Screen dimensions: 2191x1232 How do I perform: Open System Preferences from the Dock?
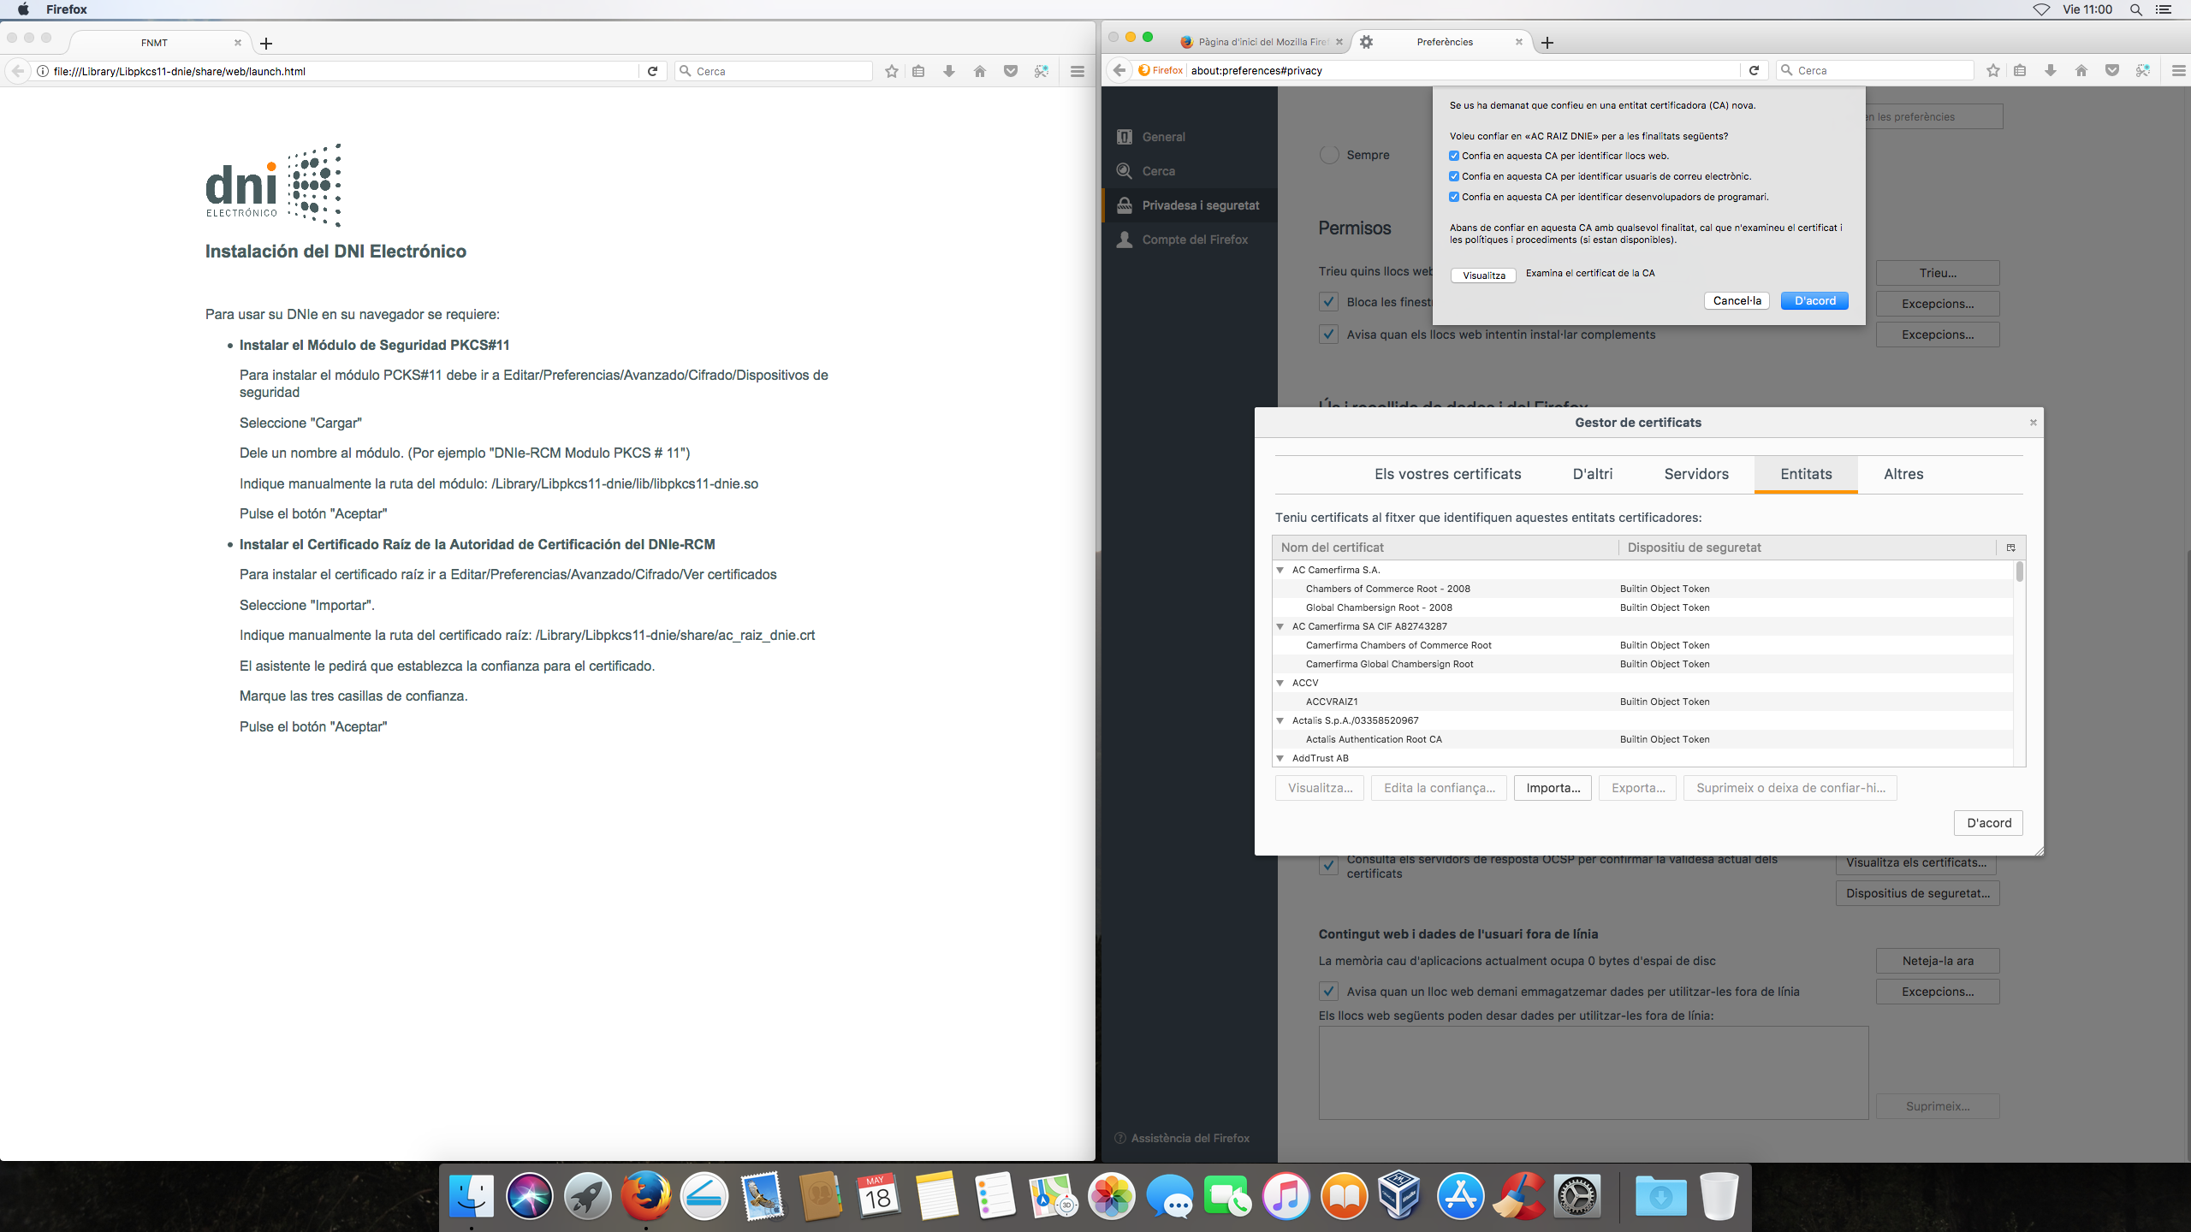(x=1576, y=1197)
